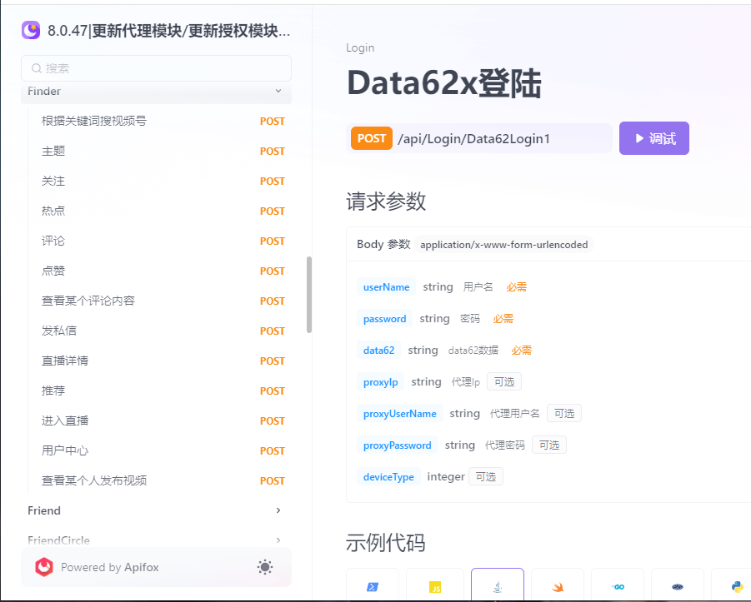Click the POST method badge near the endpoint path

372,137
